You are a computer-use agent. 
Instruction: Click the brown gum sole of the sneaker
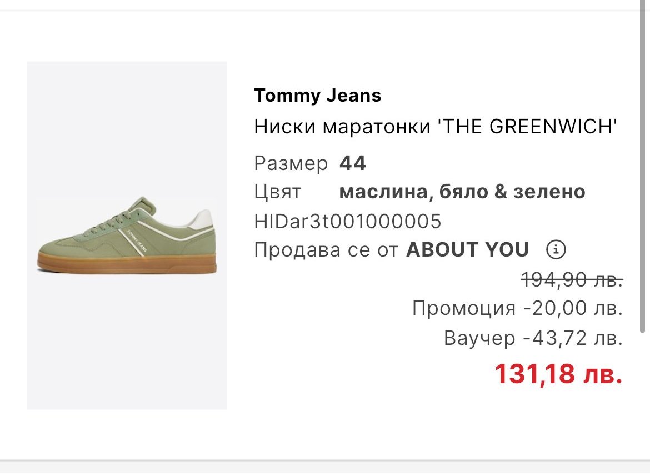127,262
